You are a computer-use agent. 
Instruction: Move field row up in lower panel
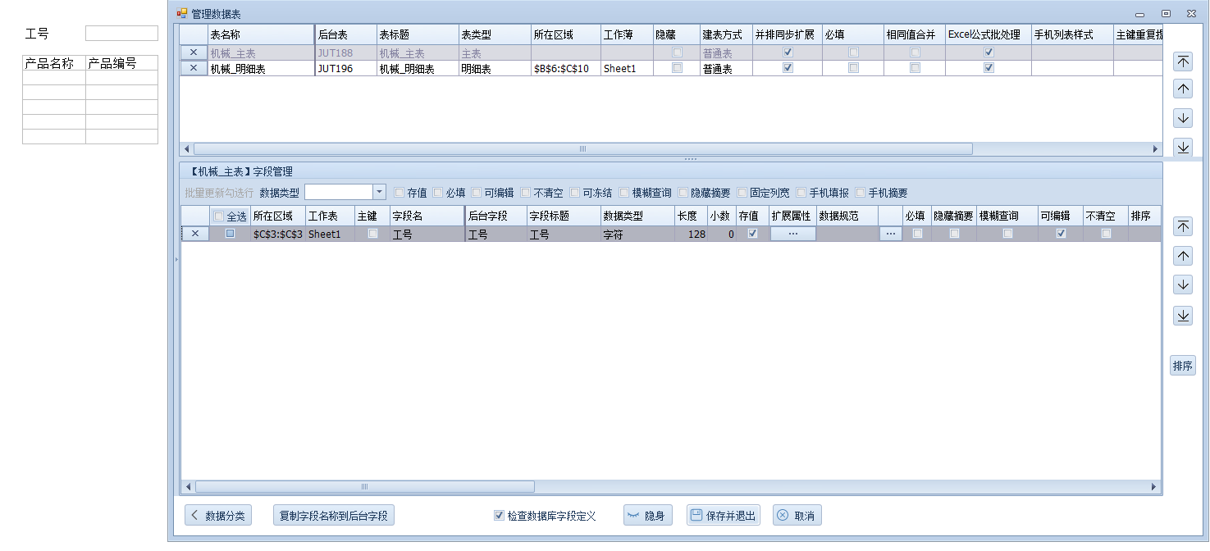1182,256
